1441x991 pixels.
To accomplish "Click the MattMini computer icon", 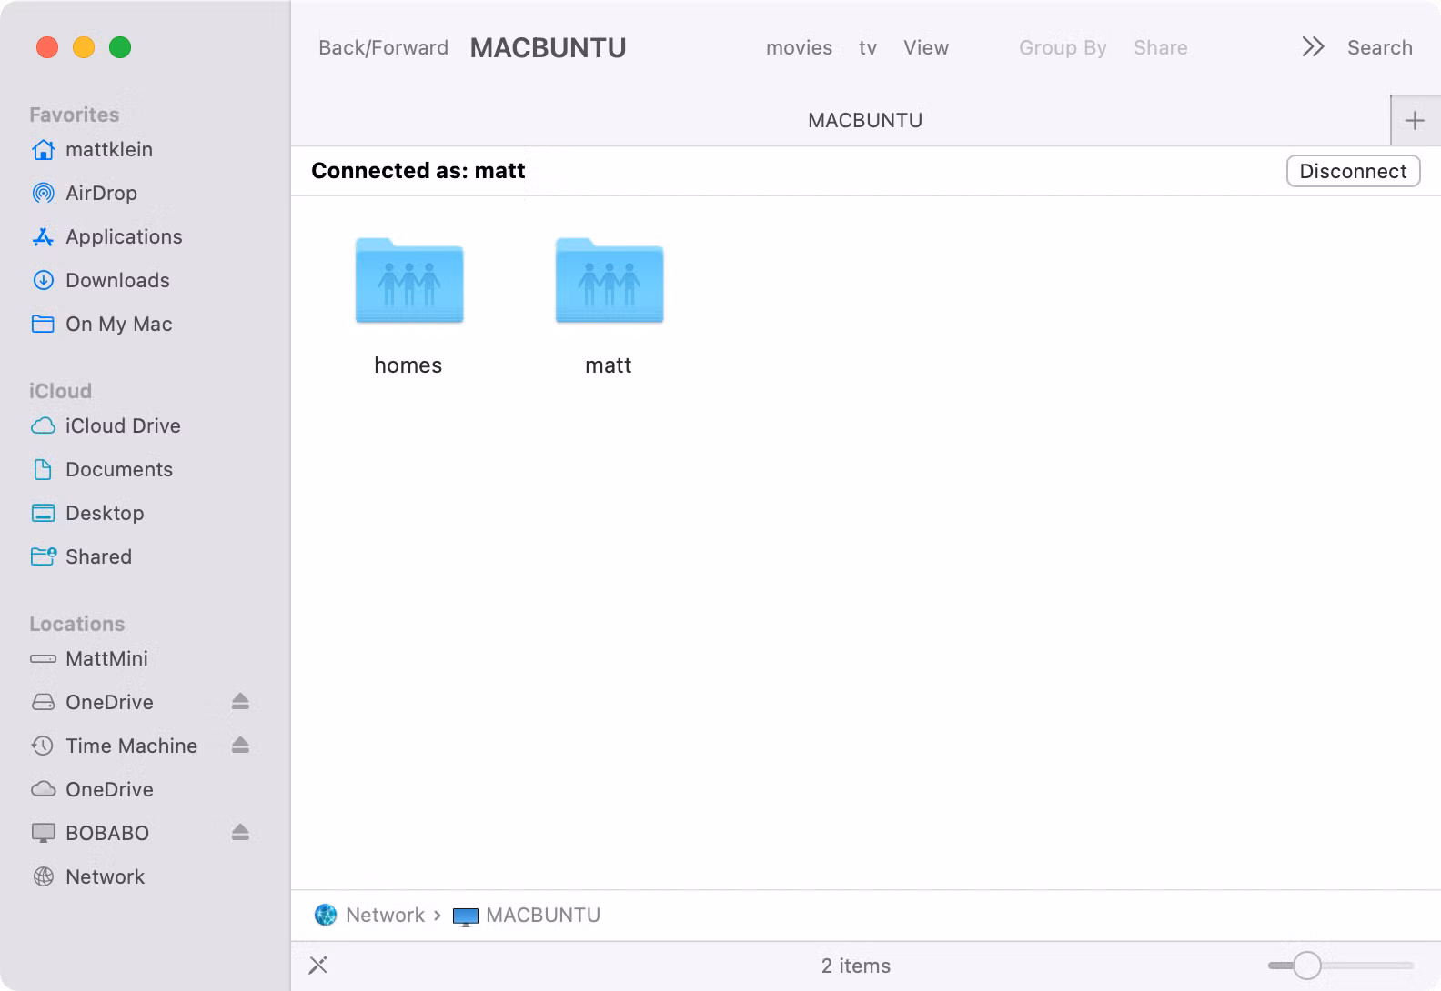I will click(43, 658).
